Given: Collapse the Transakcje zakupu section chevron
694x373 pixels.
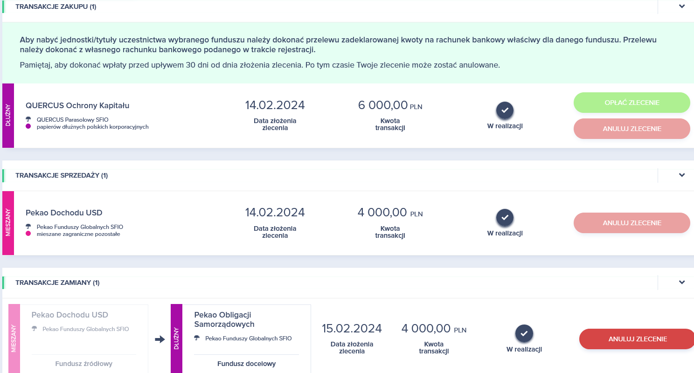Looking at the screenshot, I should pyautogui.click(x=682, y=7).
